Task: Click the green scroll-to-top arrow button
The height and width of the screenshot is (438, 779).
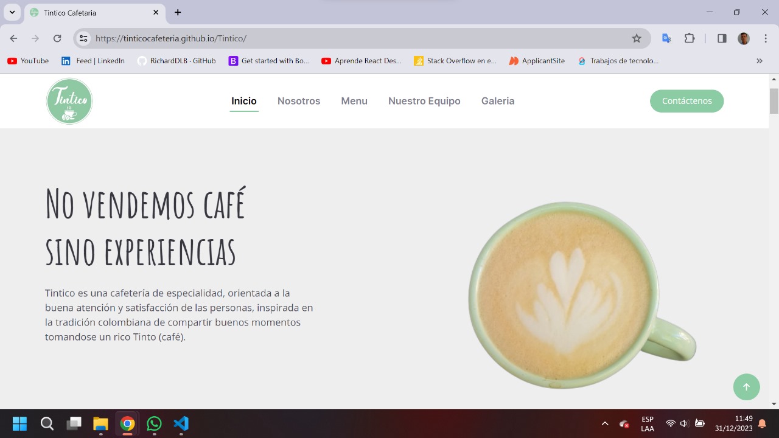Action: point(746,387)
